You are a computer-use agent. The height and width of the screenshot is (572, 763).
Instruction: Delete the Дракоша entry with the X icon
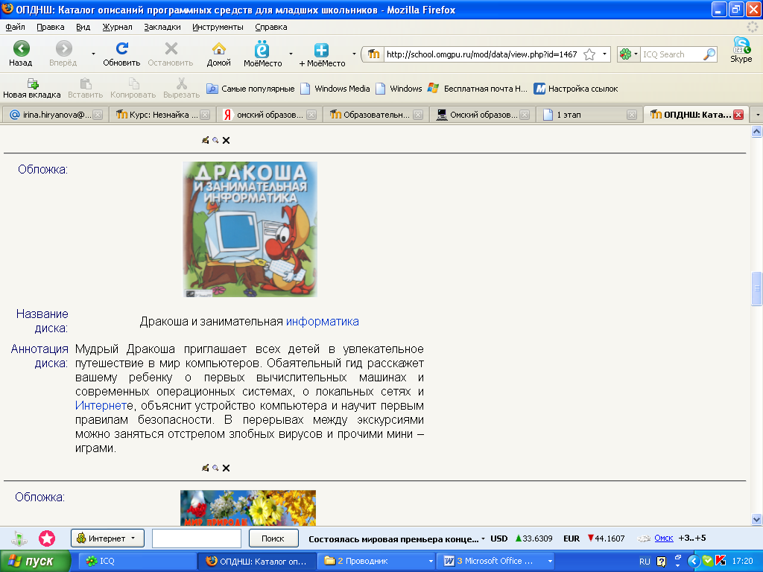[227, 468]
